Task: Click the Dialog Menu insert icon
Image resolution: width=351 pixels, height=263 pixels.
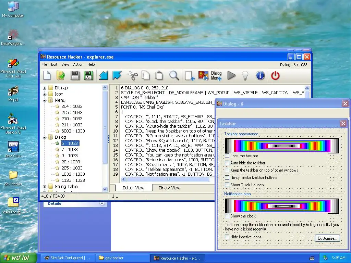Action: click(216, 76)
